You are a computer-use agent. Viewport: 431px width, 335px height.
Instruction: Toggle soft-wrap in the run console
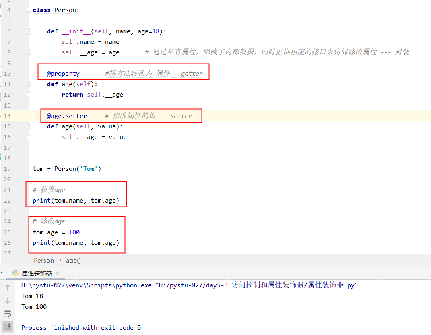coord(8,314)
